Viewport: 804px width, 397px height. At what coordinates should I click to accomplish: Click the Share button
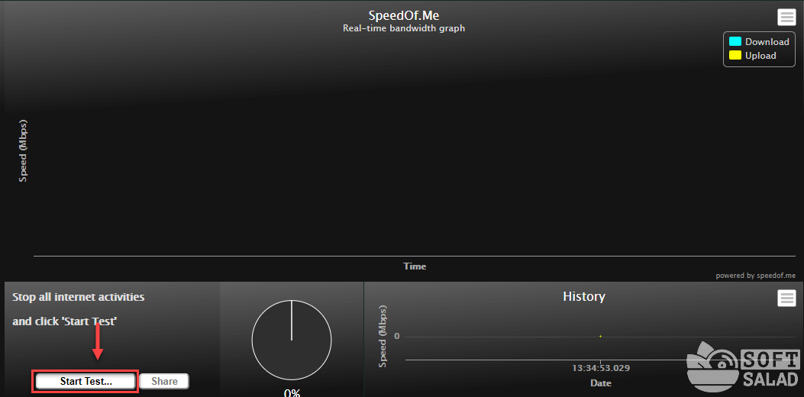coord(164,381)
